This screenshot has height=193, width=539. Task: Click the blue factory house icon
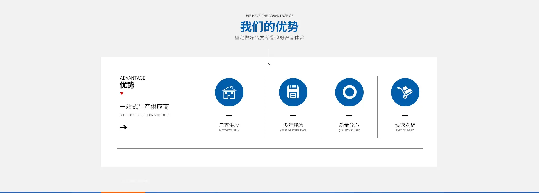(229, 92)
